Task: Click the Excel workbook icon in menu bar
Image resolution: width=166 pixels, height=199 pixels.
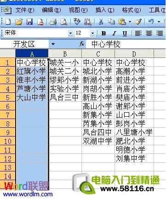Action: (x=7, y=10)
